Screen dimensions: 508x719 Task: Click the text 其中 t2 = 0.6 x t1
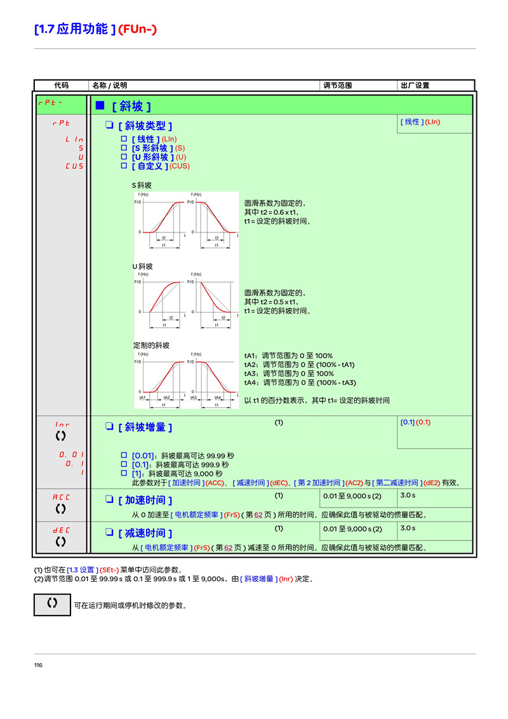click(271, 212)
